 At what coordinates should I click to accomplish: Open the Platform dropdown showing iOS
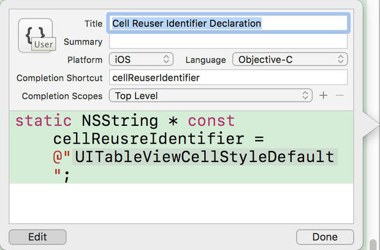(142, 60)
